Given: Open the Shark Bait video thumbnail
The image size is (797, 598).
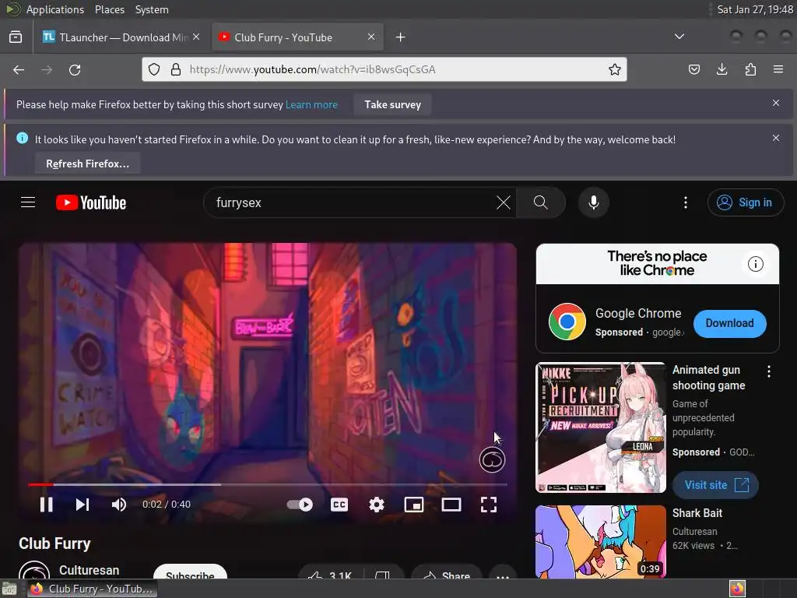Looking at the screenshot, I should [601, 542].
